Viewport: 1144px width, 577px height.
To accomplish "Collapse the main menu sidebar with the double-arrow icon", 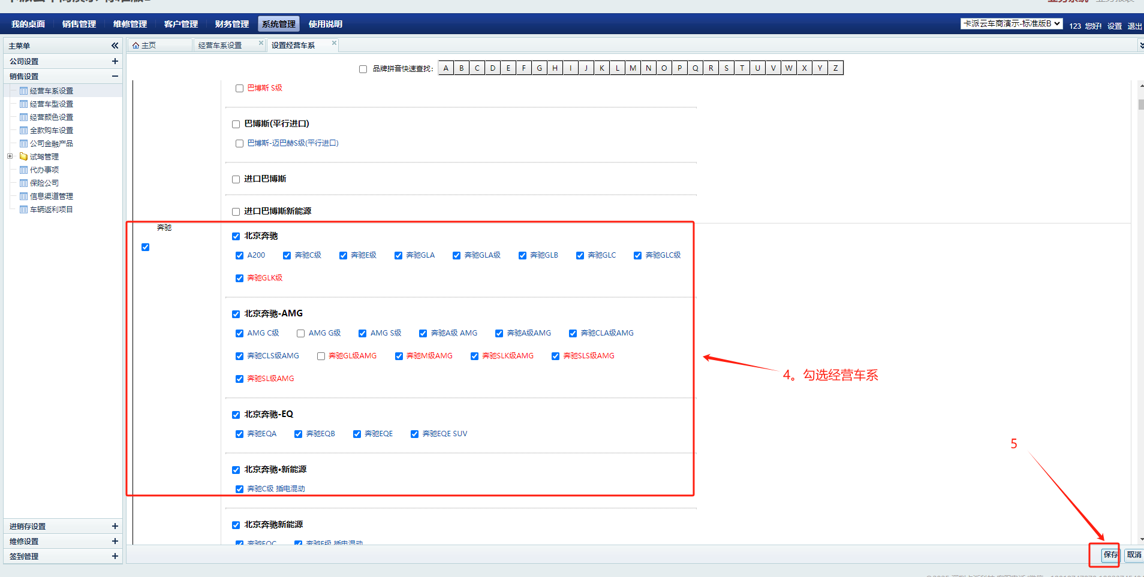I will (115, 46).
